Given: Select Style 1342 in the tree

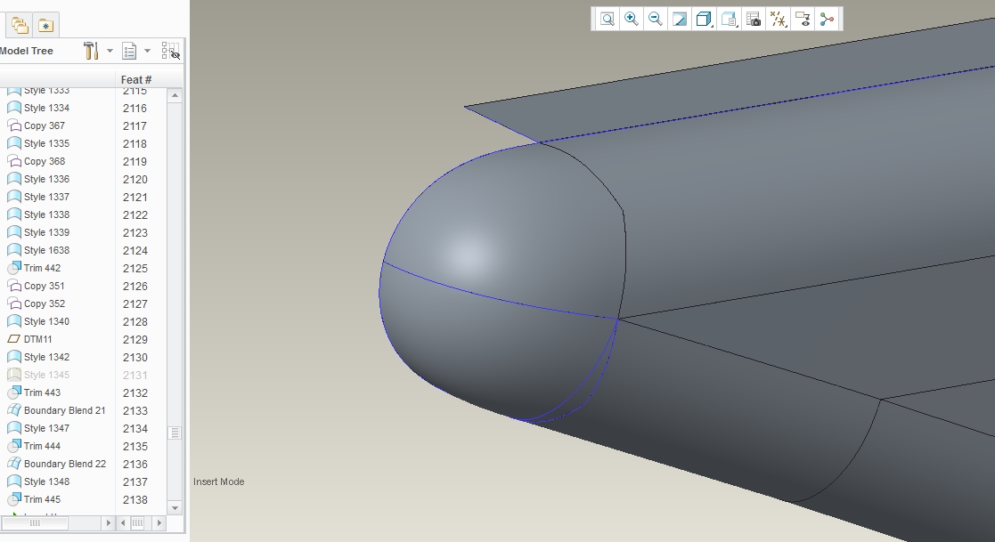Looking at the screenshot, I should point(46,357).
